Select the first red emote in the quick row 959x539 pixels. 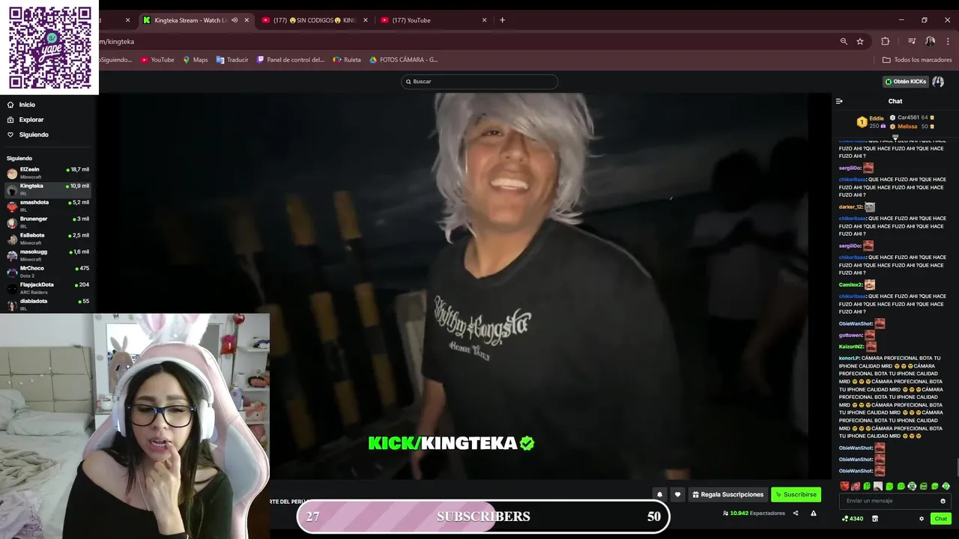844,487
